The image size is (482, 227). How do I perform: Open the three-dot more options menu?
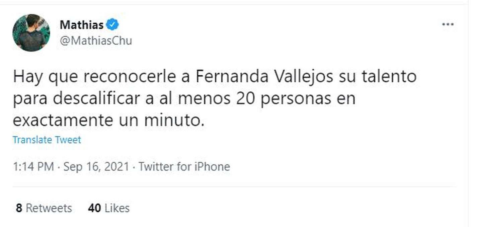click(x=448, y=24)
